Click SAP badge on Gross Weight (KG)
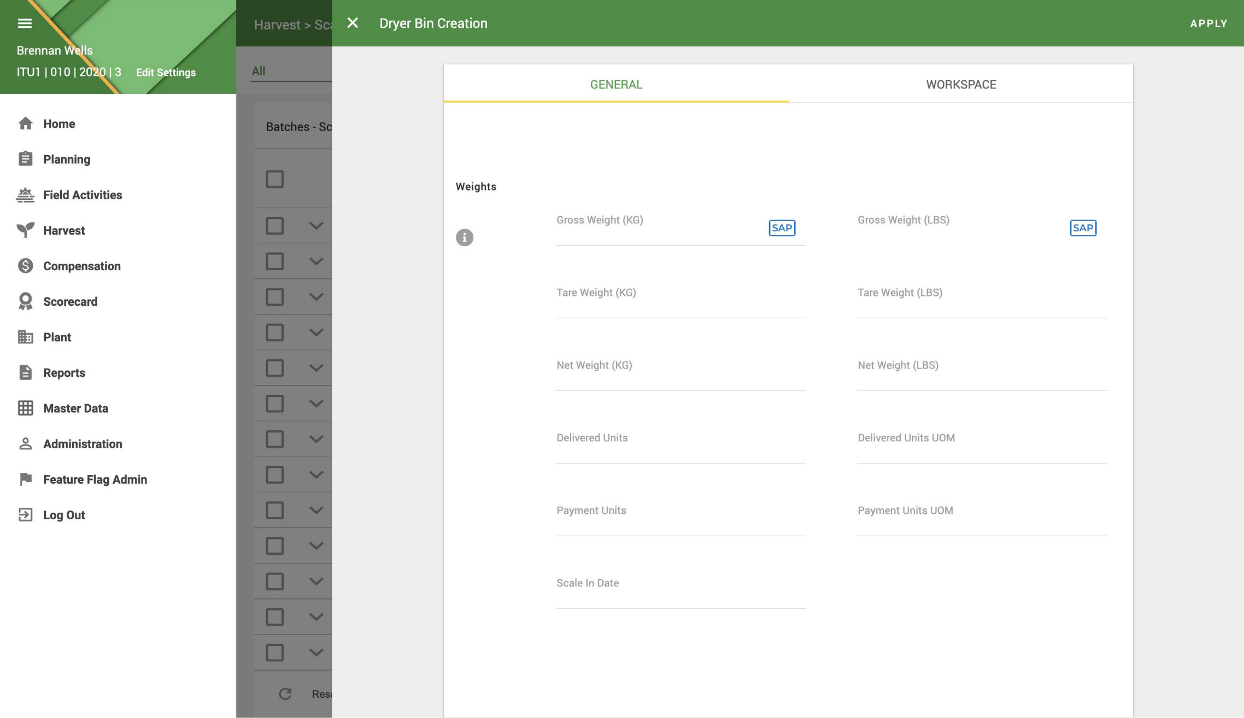 point(781,228)
